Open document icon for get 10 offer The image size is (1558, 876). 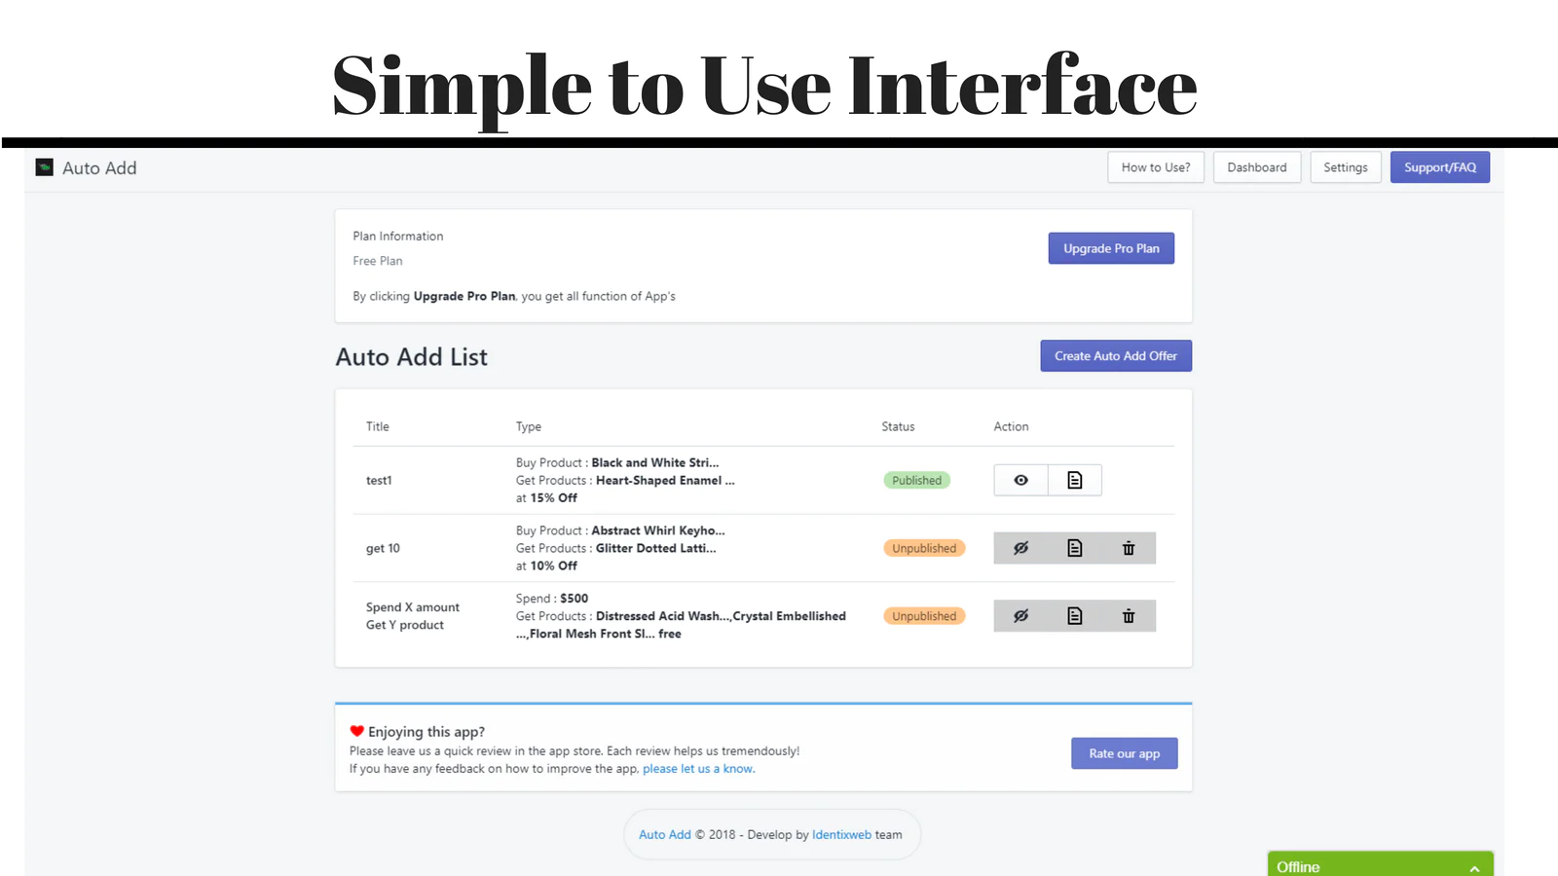point(1075,548)
